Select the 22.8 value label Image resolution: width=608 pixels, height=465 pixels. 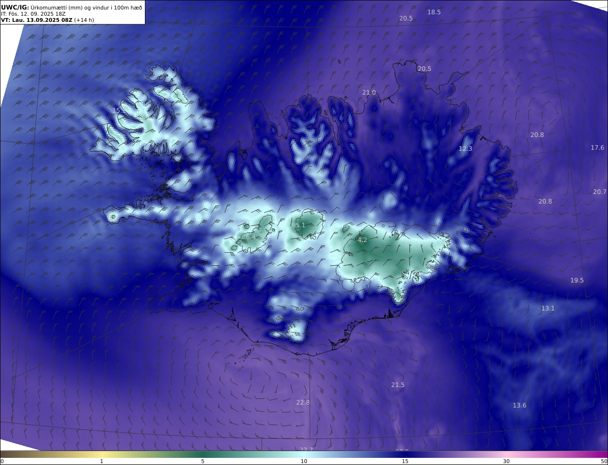point(303,403)
